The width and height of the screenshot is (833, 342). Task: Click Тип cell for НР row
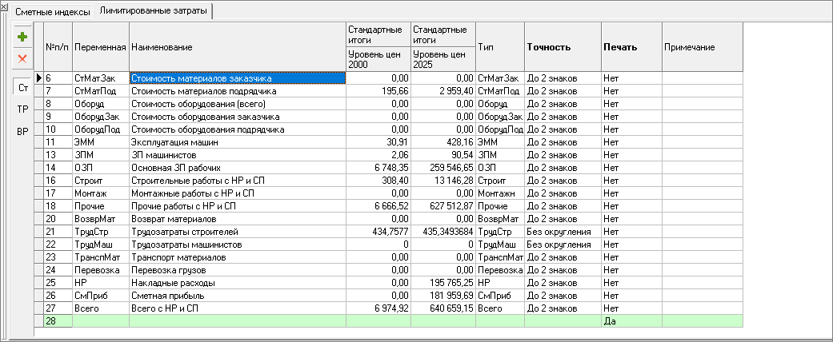coord(499,283)
